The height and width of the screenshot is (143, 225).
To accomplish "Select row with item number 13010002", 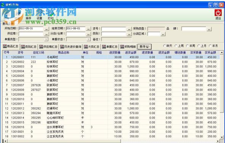I will (x=111, y=137).
